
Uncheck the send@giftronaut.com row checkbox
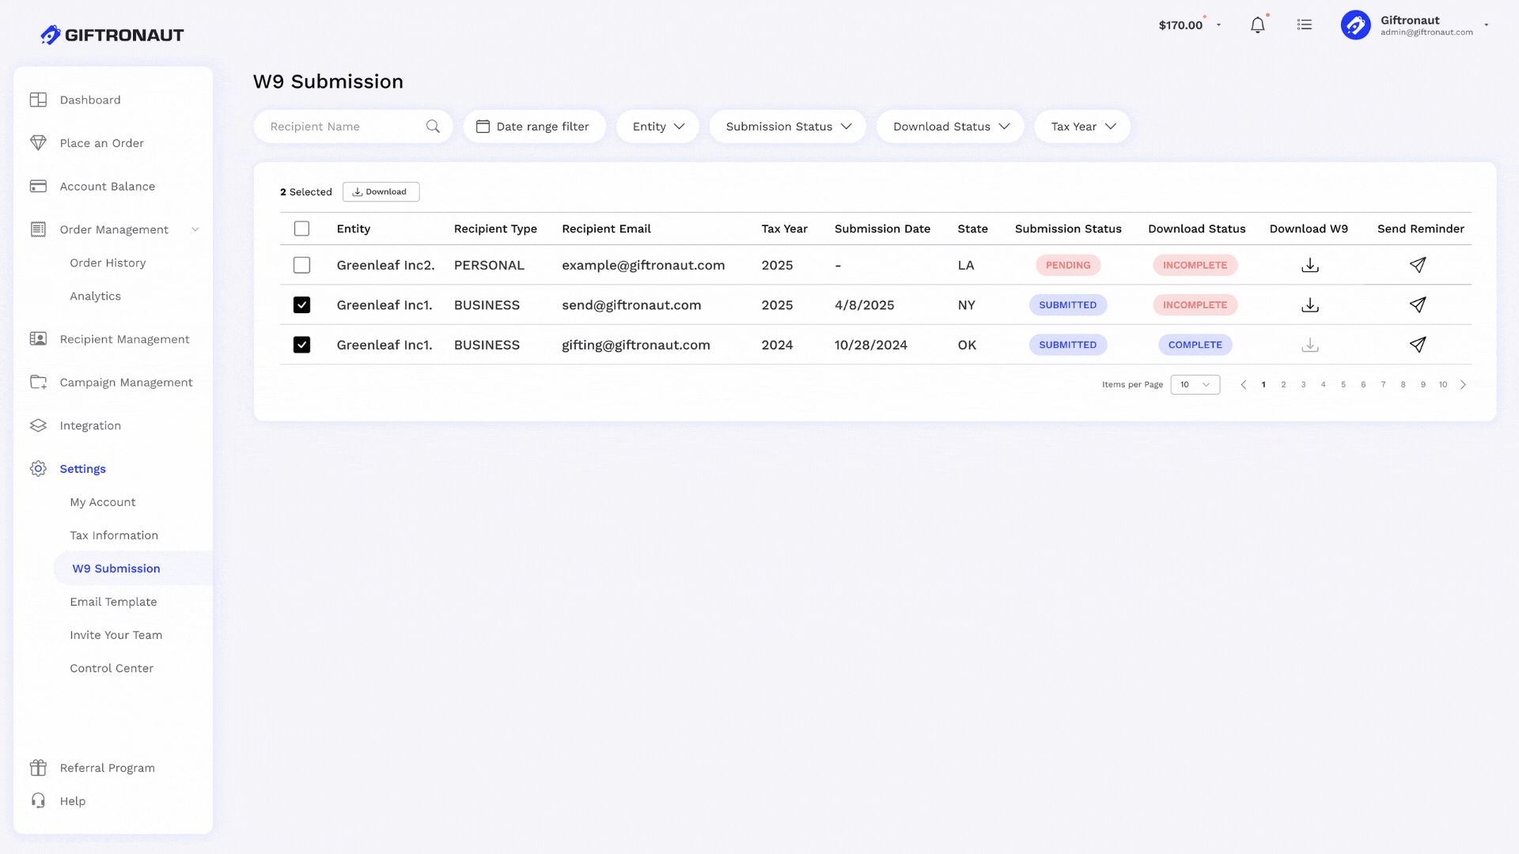tap(301, 305)
